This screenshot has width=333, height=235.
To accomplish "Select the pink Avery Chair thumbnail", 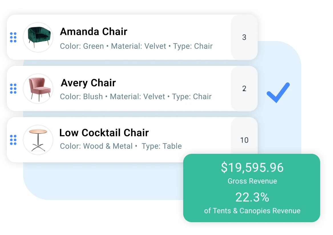I will [38, 89].
